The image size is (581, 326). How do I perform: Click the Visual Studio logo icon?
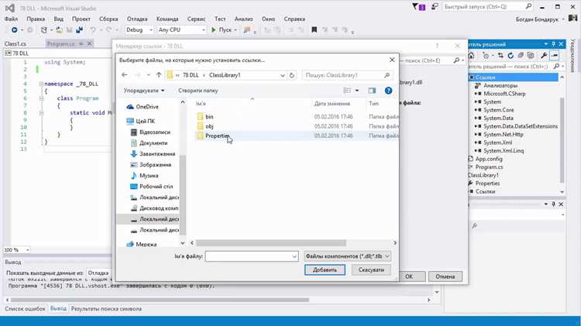[x=10, y=8]
